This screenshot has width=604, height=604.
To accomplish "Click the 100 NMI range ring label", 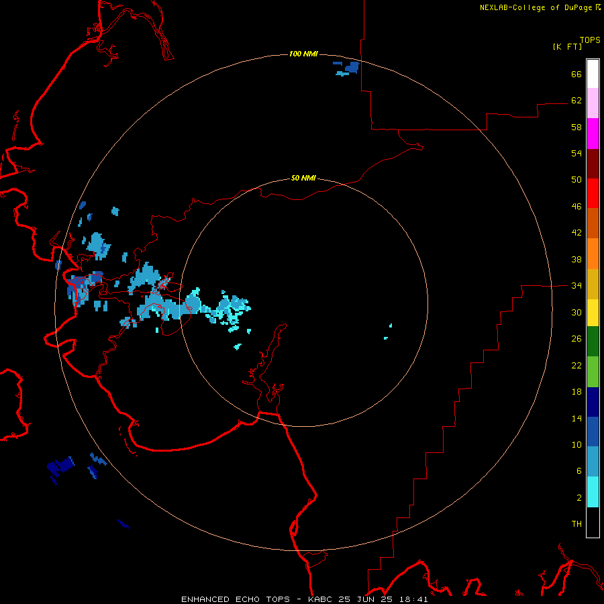I will (x=303, y=54).
